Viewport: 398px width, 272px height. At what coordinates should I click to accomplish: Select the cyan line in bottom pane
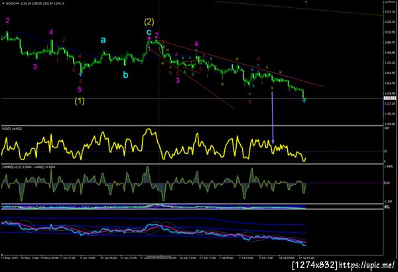(154, 234)
